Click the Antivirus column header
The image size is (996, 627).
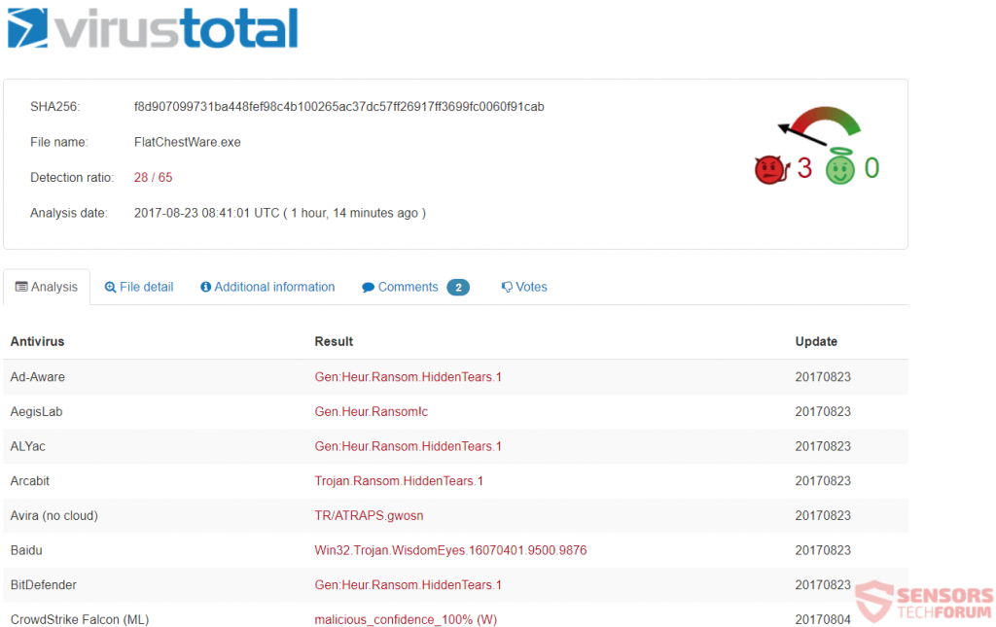(37, 342)
